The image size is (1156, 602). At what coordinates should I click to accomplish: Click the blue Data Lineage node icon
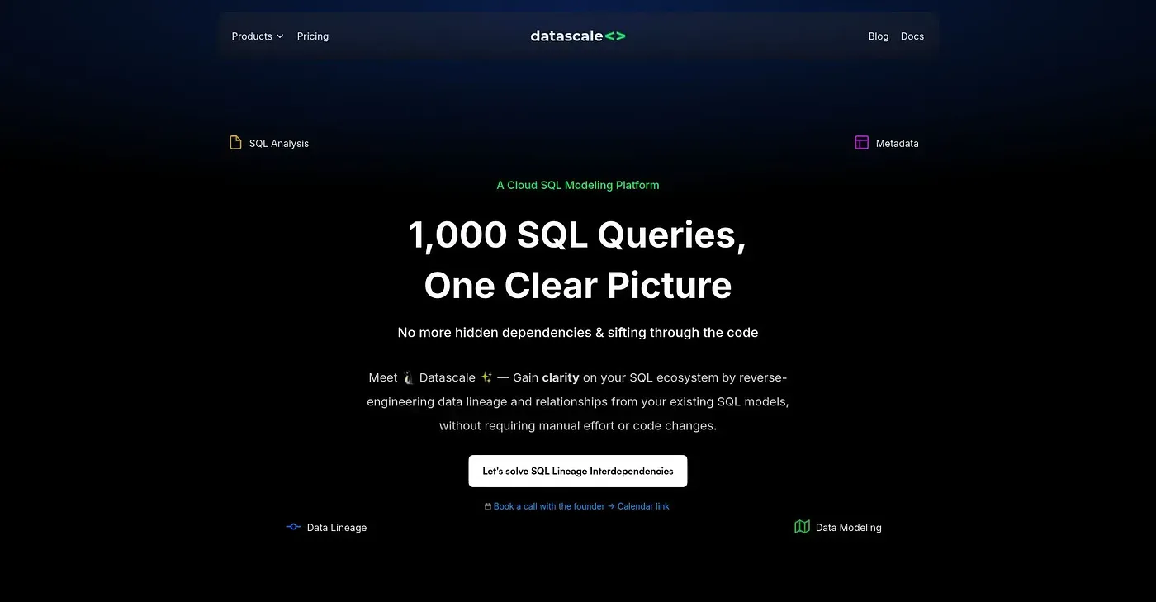(x=293, y=527)
